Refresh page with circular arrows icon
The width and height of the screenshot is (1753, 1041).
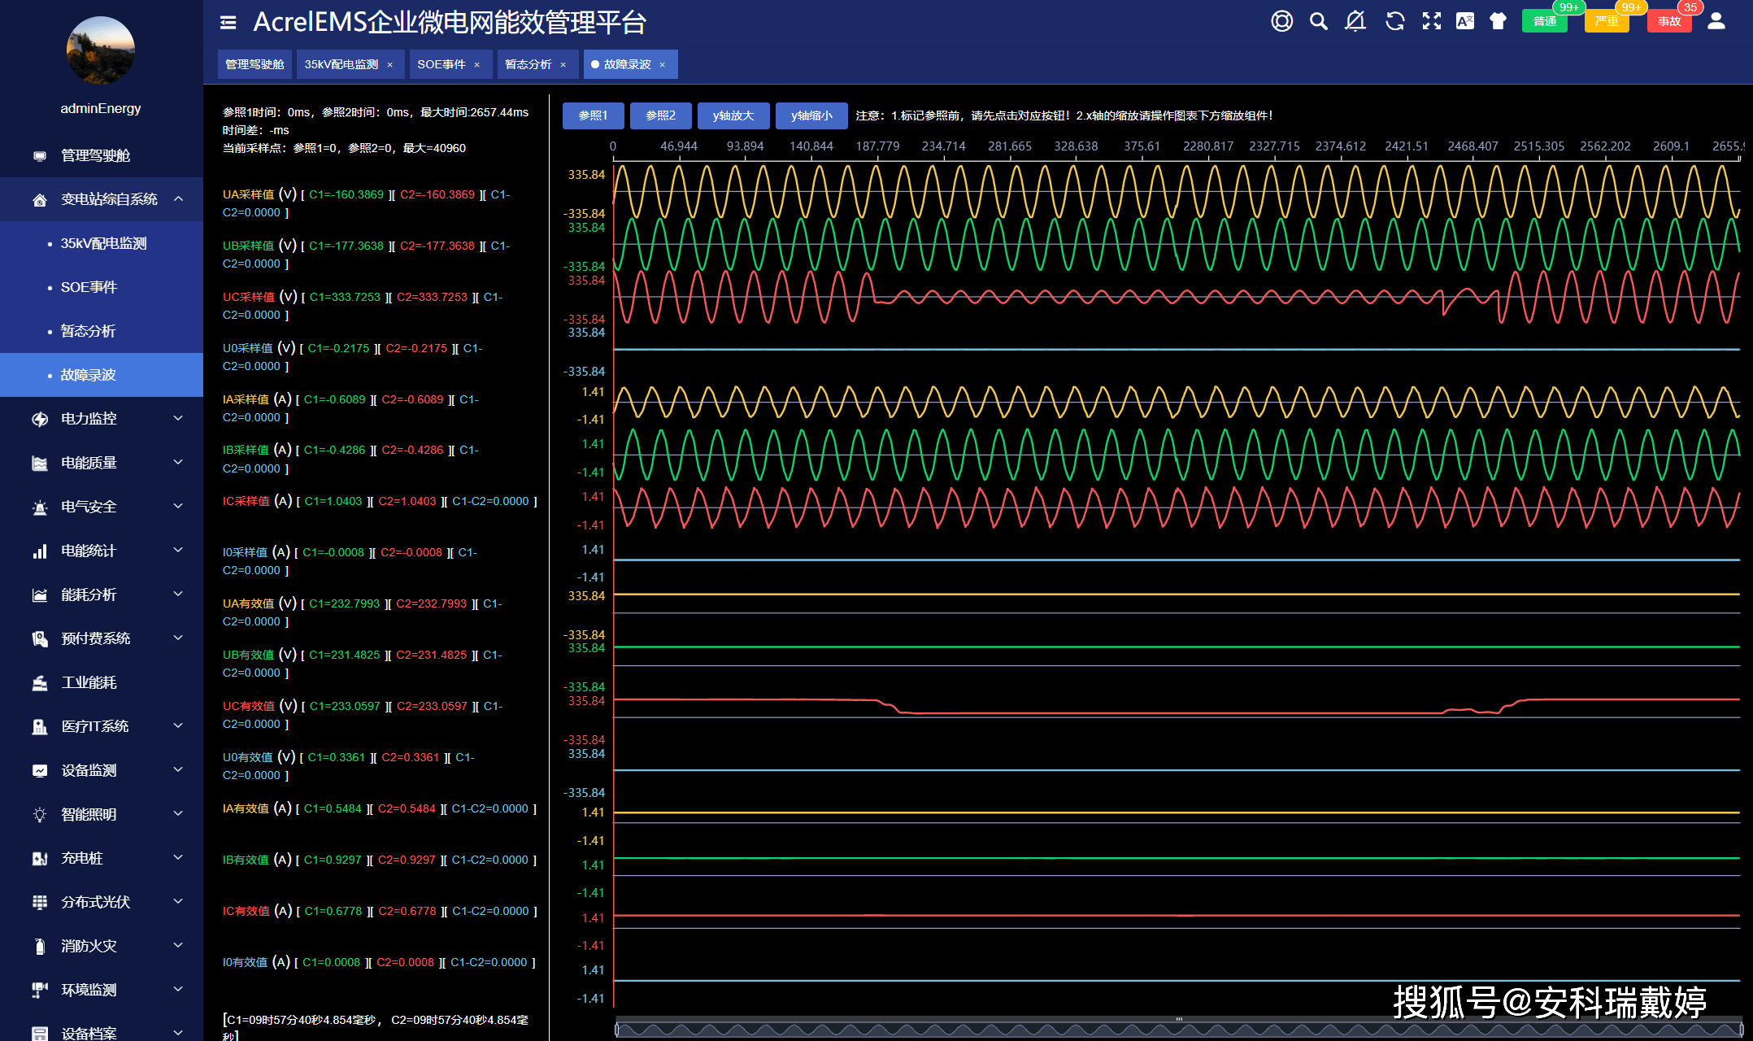click(x=1395, y=21)
